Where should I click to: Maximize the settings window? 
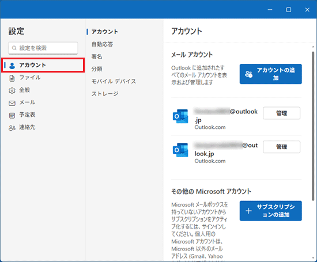pyautogui.click(x=289, y=9)
